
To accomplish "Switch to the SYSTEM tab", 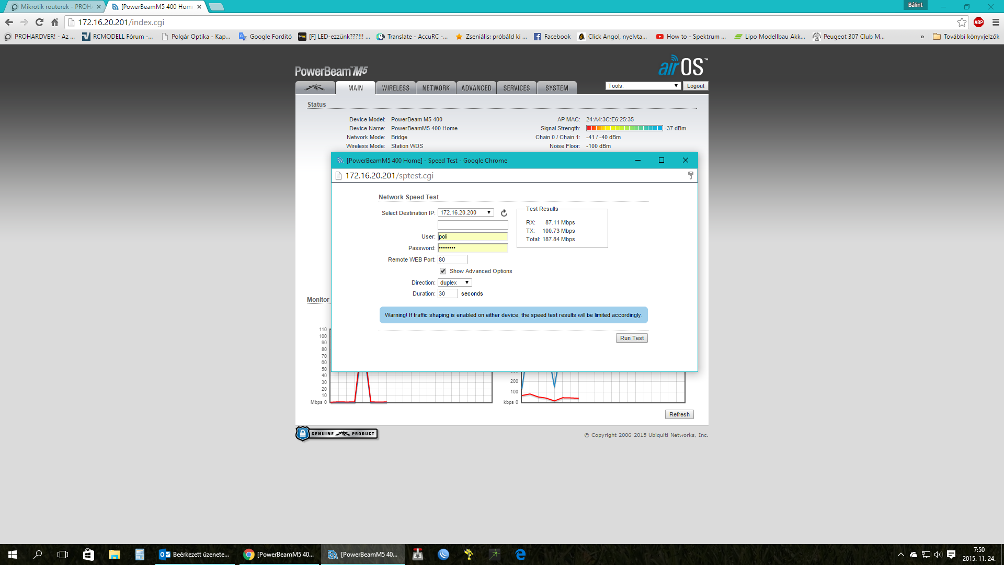I will (x=557, y=88).
